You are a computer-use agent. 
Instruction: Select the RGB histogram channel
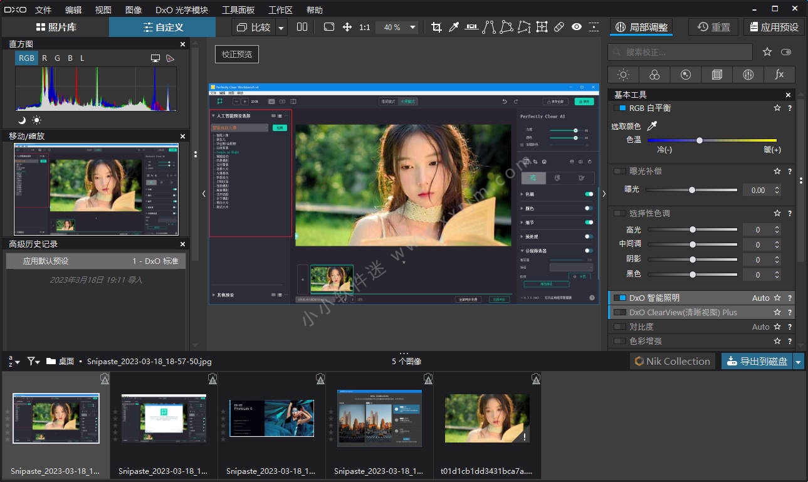[26, 58]
